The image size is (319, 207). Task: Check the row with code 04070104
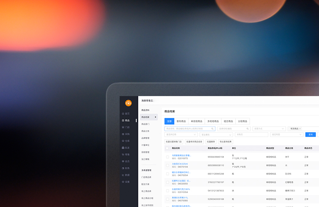click(x=167, y=166)
